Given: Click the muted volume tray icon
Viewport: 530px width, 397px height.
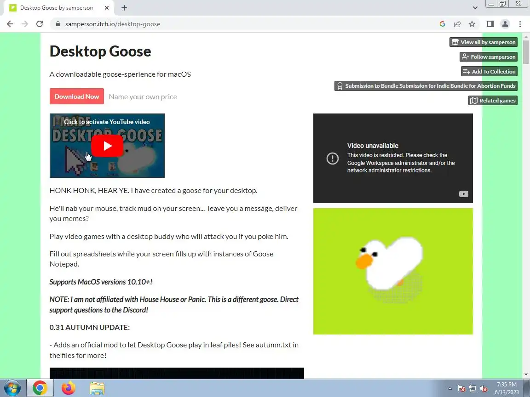Looking at the screenshot, I should [484, 389].
